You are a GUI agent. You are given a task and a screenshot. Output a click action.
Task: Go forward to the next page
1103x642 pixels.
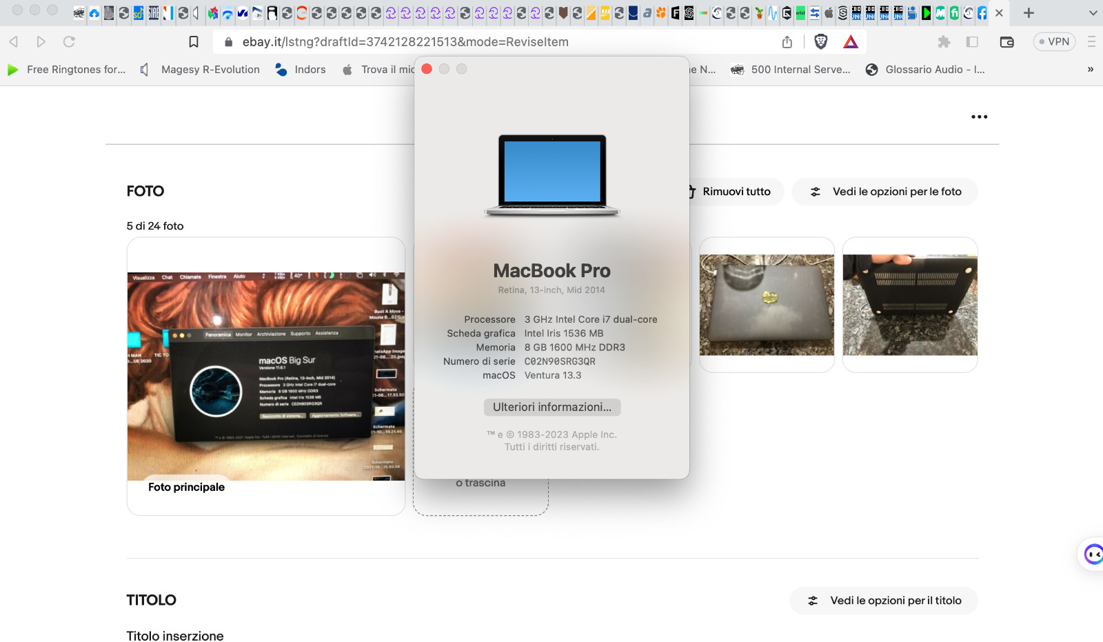41,42
